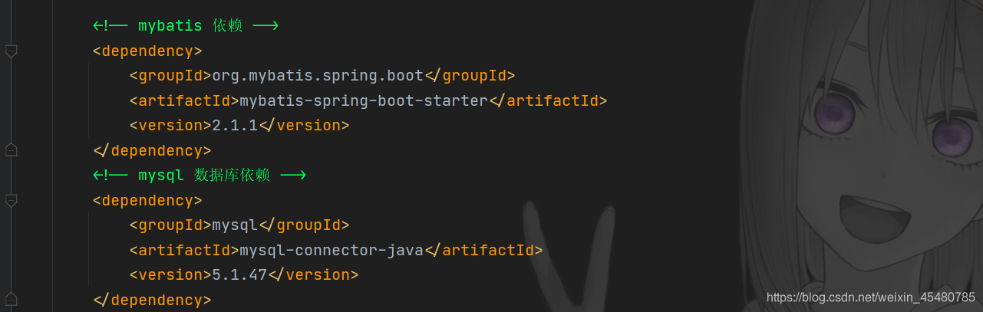The image size is (983, 312).
Task: Collapse the mysql dependency block fold marker
Action: tap(11, 201)
